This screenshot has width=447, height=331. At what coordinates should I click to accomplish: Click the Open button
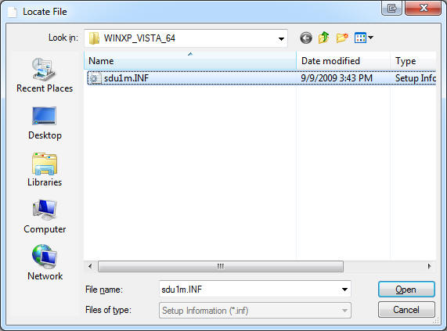coord(406,290)
